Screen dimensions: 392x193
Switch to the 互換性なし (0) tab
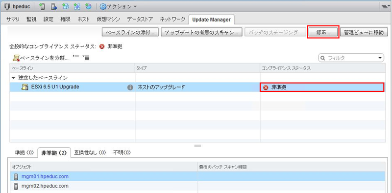(x=90, y=152)
